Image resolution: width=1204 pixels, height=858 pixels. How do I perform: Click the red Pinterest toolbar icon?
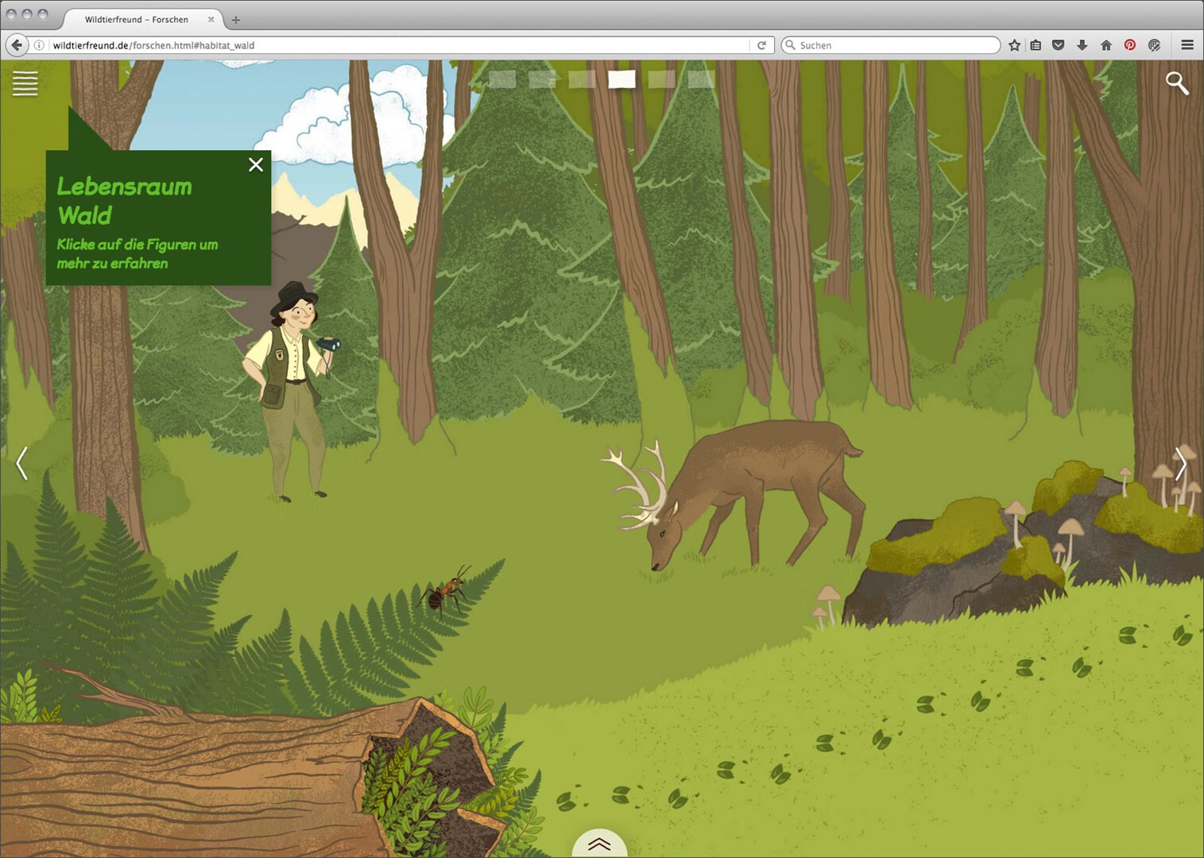pyautogui.click(x=1129, y=45)
